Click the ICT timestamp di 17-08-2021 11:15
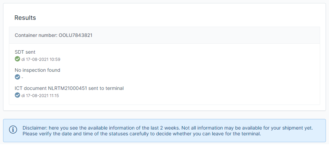Viewport: 329px width, 148px height. click(x=40, y=96)
